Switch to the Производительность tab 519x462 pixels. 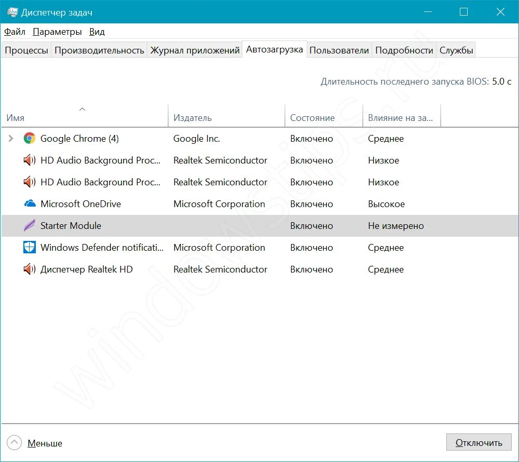99,50
